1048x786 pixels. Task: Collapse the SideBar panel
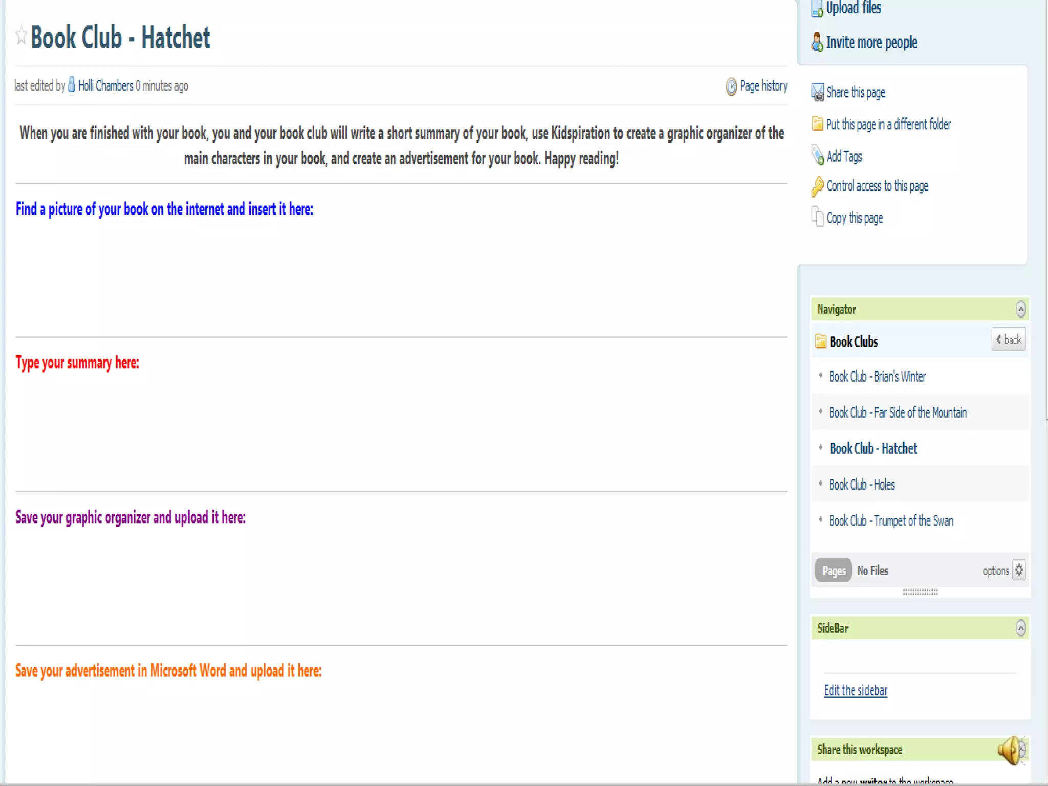point(1020,628)
